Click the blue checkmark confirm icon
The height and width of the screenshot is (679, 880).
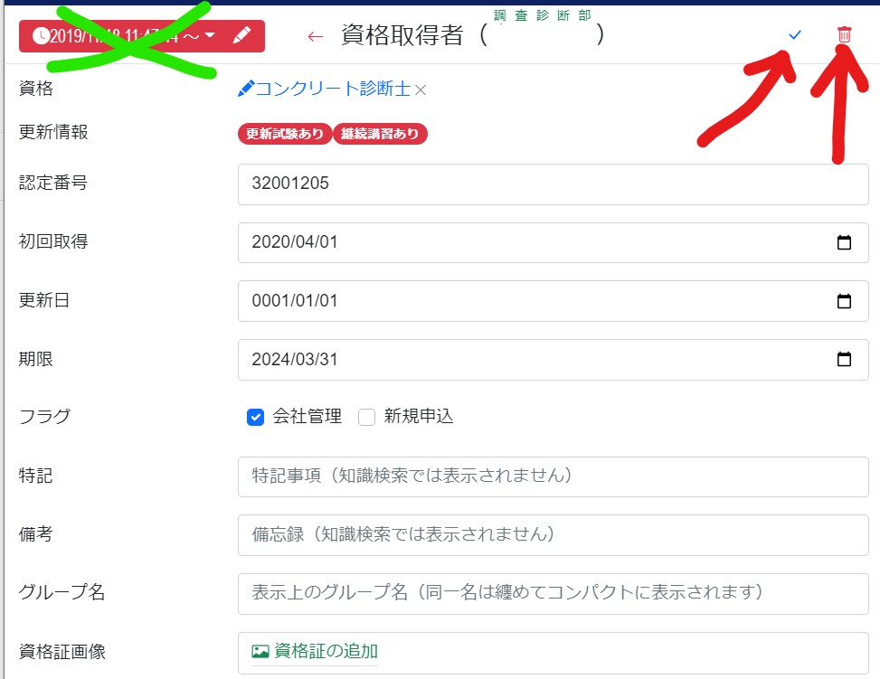[x=795, y=34]
